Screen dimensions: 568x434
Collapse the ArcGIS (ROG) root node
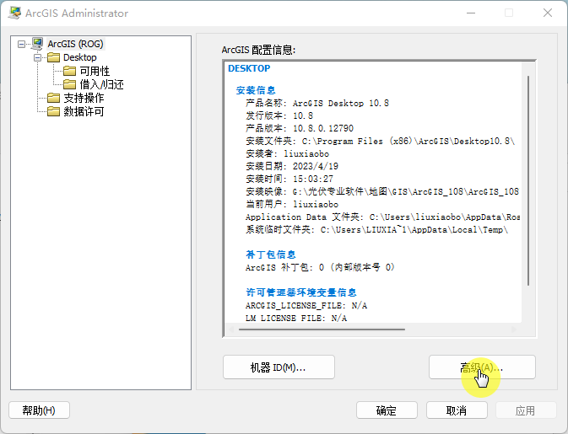(22, 44)
